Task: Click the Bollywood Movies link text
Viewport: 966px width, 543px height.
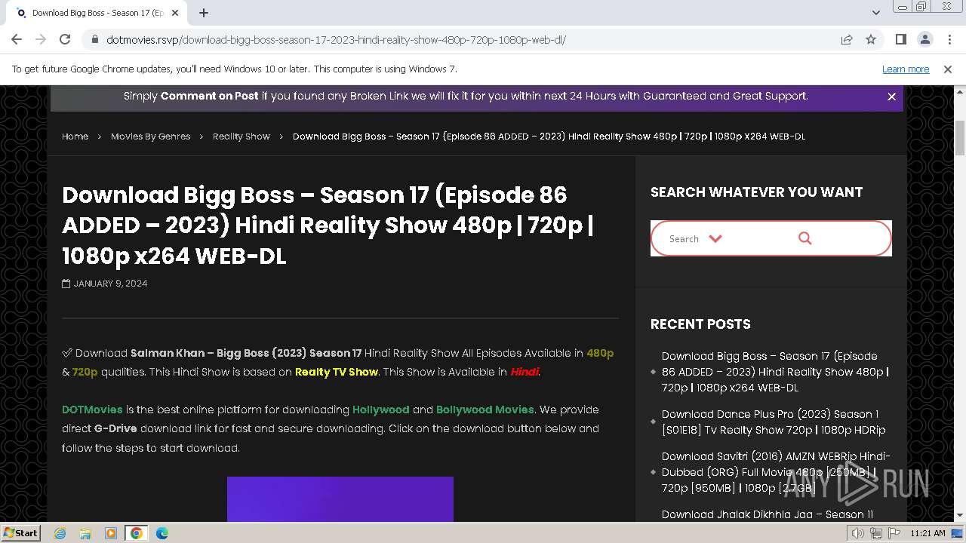Action: [x=485, y=410]
